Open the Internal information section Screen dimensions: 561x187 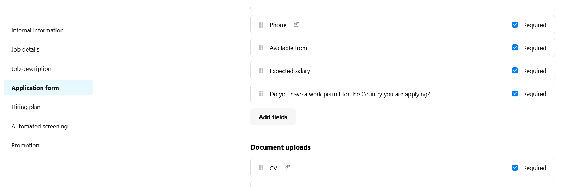37,30
